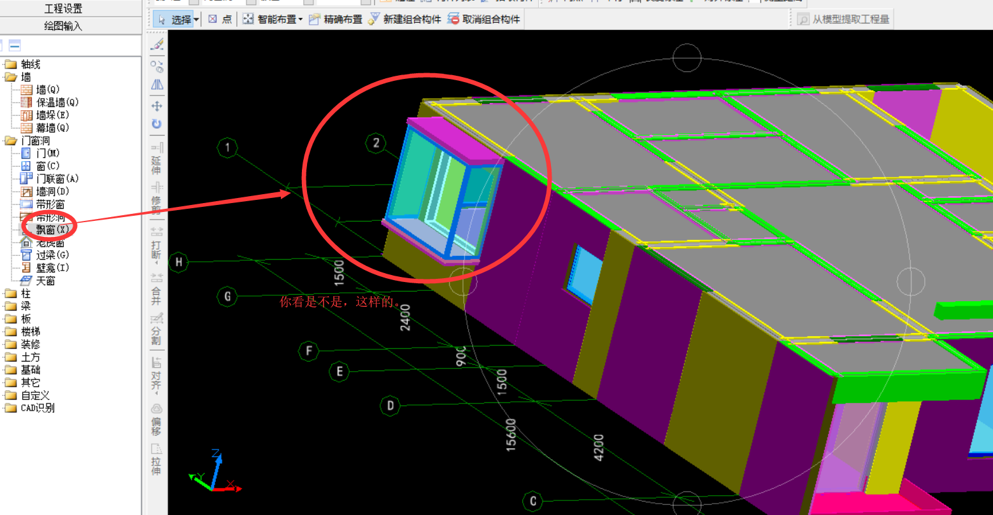Click 精确布置 precise layout button
The height and width of the screenshot is (515, 993).
(x=336, y=19)
